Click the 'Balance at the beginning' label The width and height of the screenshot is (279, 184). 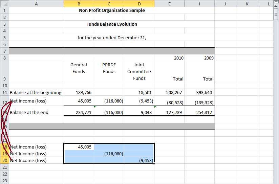click(x=36, y=92)
